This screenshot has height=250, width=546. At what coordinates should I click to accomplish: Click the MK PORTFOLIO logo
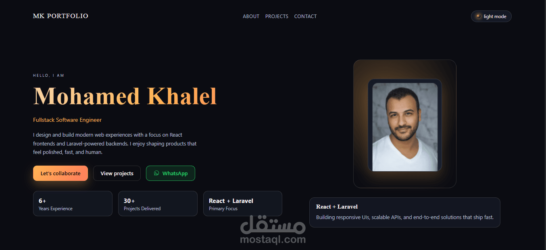[60, 16]
